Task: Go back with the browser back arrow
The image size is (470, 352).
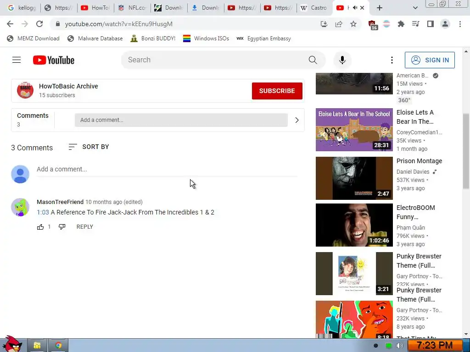Action: pos(10,24)
